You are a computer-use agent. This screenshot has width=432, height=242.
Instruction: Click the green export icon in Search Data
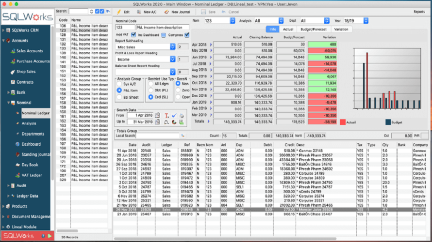tap(182, 122)
